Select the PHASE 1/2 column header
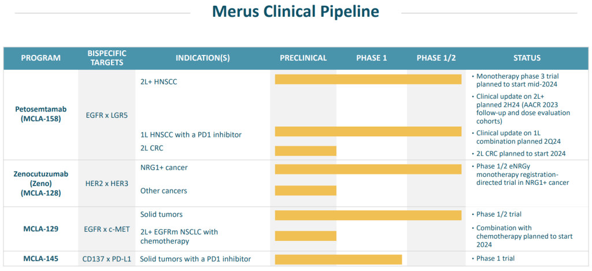This screenshot has width=592, height=271. point(436,58)
